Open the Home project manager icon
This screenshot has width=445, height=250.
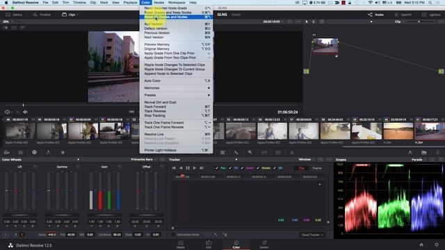pos(421,244)
